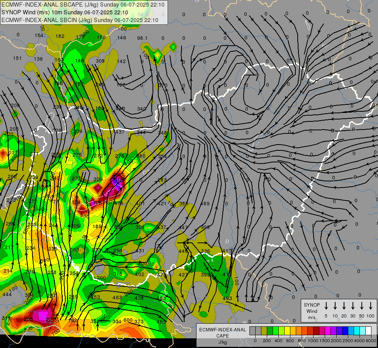The height and width of the screenshot is (348, 378).
Task: Click the 20 m/s wind arrow in legend
Action: [344, 306]
